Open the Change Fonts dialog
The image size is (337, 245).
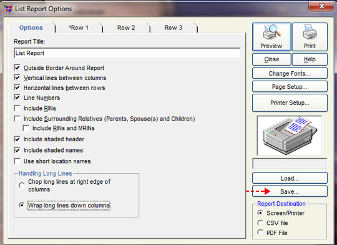(x=290, y=73)
